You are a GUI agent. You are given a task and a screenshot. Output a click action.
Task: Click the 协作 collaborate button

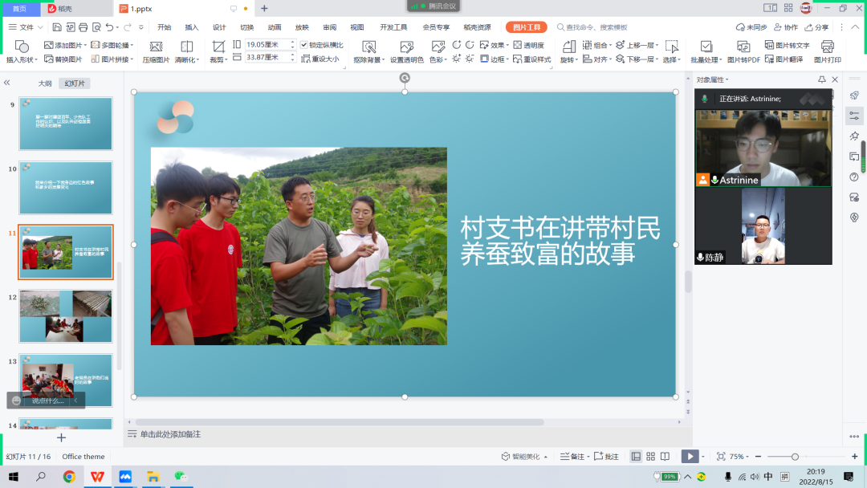[x=785, y=27]
